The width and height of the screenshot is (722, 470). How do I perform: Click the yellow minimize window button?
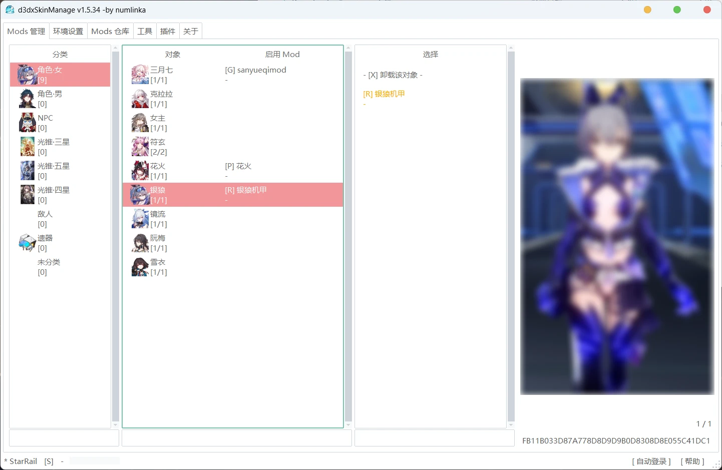(647, 10)
